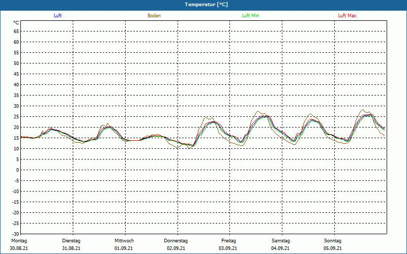Viewport: 407px width, 254px height.
Task: Click the y-axis value -10
Action: [x=16, y=192]
